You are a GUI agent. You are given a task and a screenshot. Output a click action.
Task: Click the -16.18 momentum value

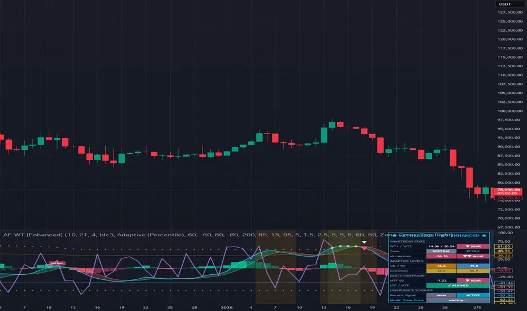click(x=441, y=256)
